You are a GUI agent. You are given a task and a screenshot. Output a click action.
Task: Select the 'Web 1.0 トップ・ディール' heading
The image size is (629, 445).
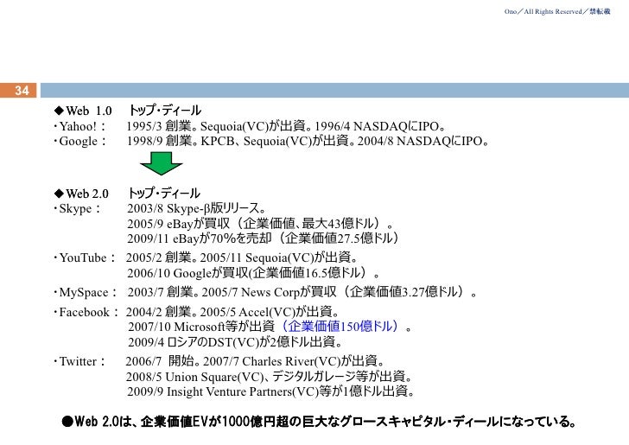pos(128,111)
